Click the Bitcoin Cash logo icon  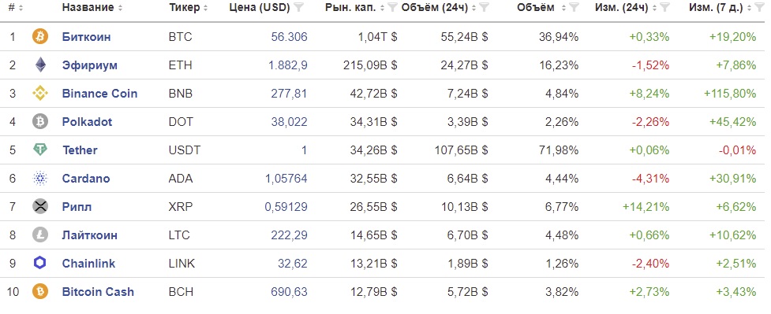click(x=40, y=291)
